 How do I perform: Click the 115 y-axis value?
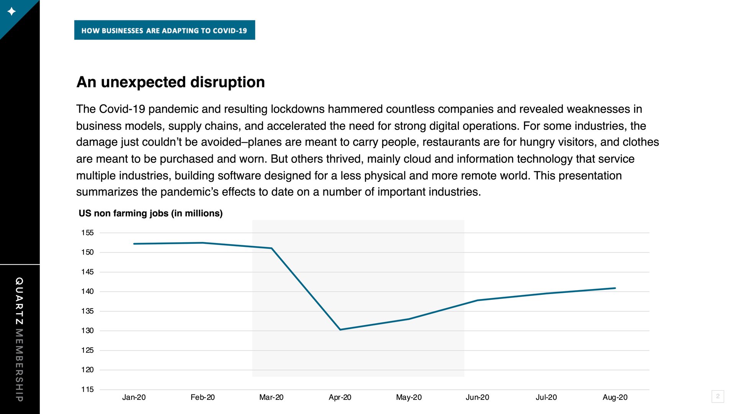(87, 389)
